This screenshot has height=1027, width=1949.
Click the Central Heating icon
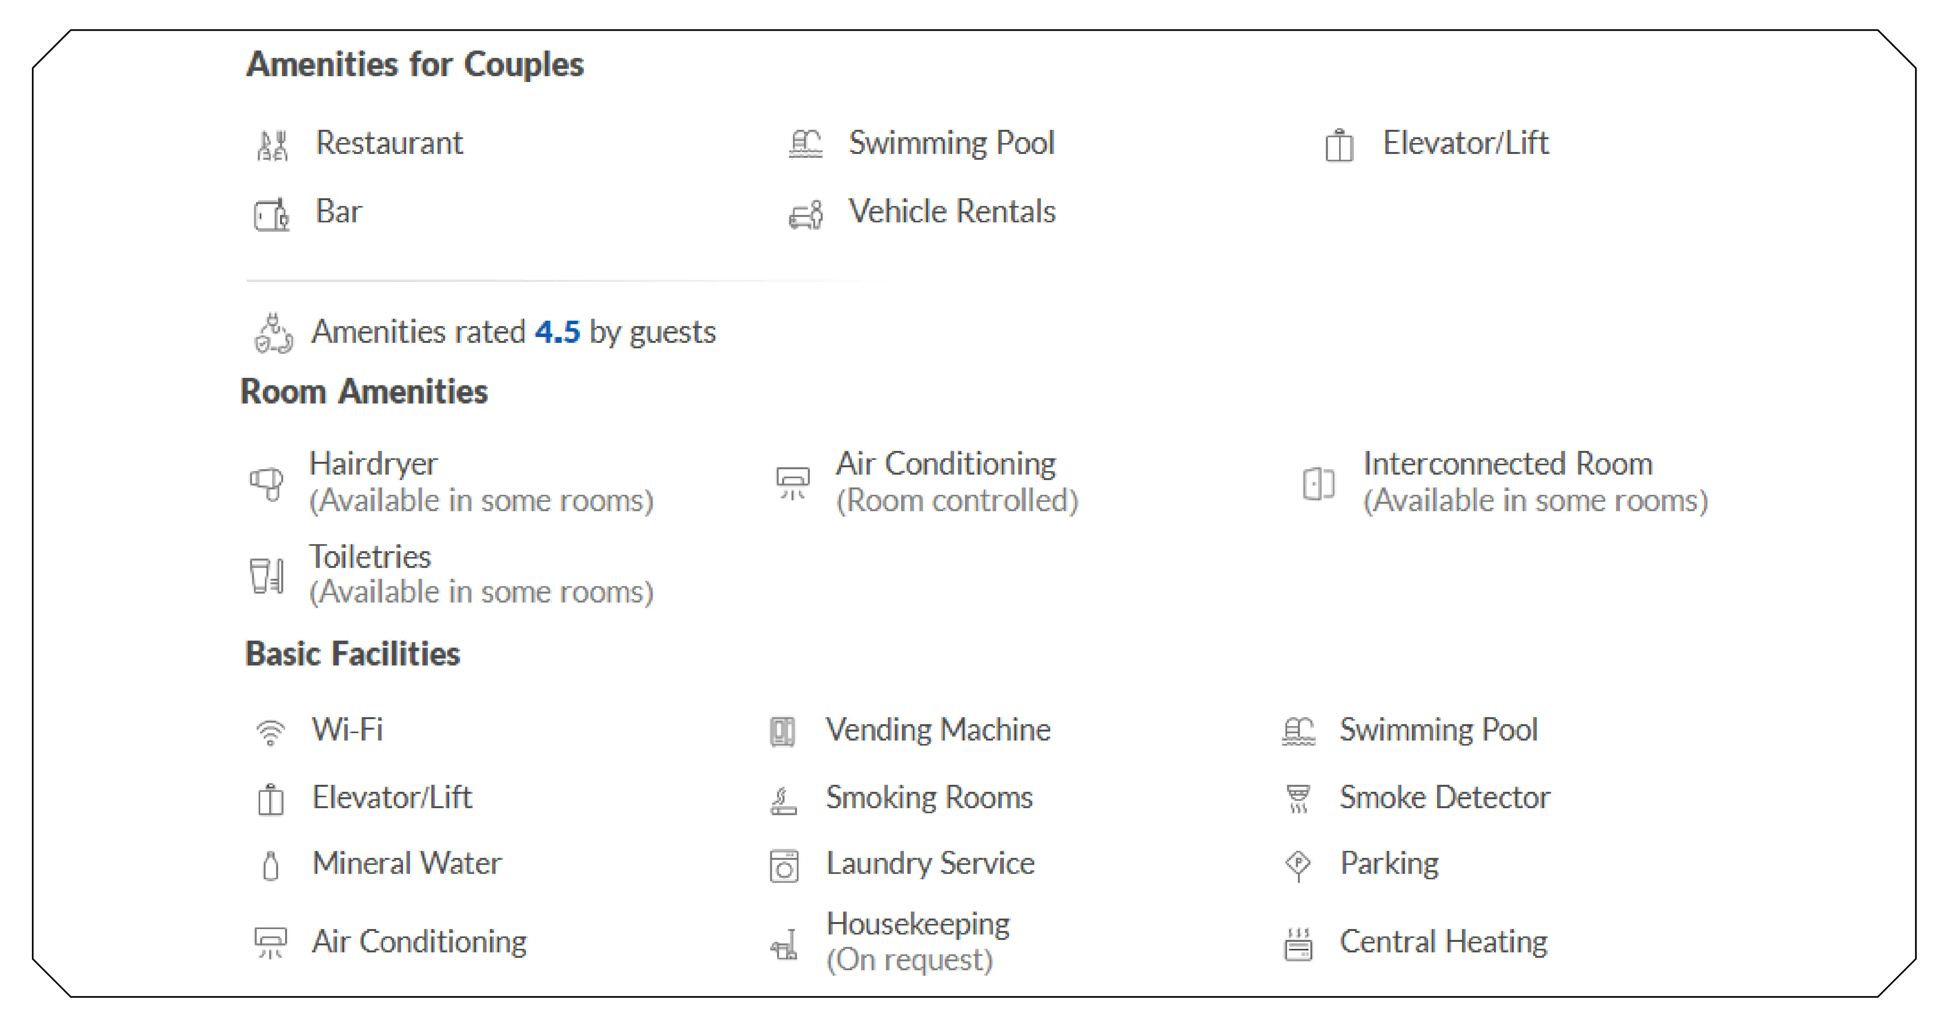tap(1298, 944)
